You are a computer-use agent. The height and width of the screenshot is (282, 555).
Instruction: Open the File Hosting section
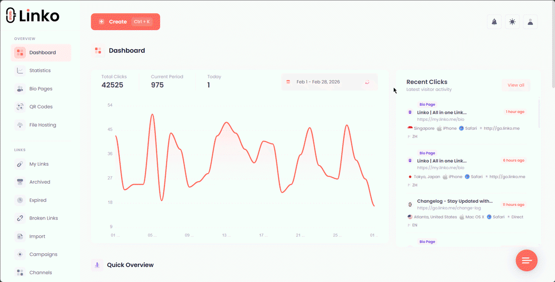pyautogui.click(x=20, y=125)
